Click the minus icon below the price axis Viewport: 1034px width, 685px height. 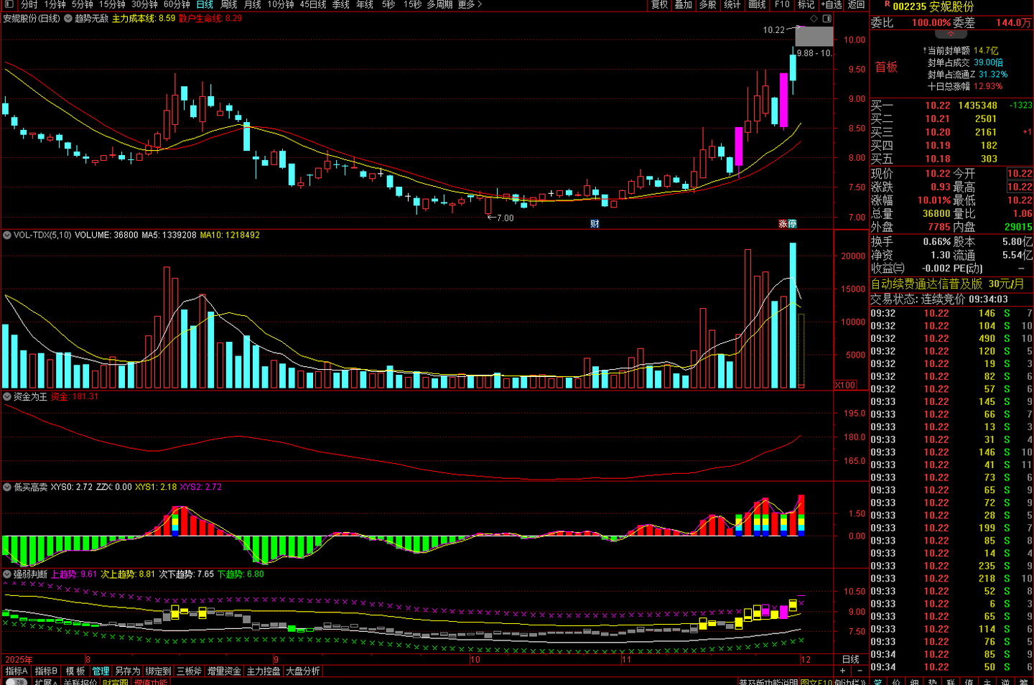pos(860,671)
